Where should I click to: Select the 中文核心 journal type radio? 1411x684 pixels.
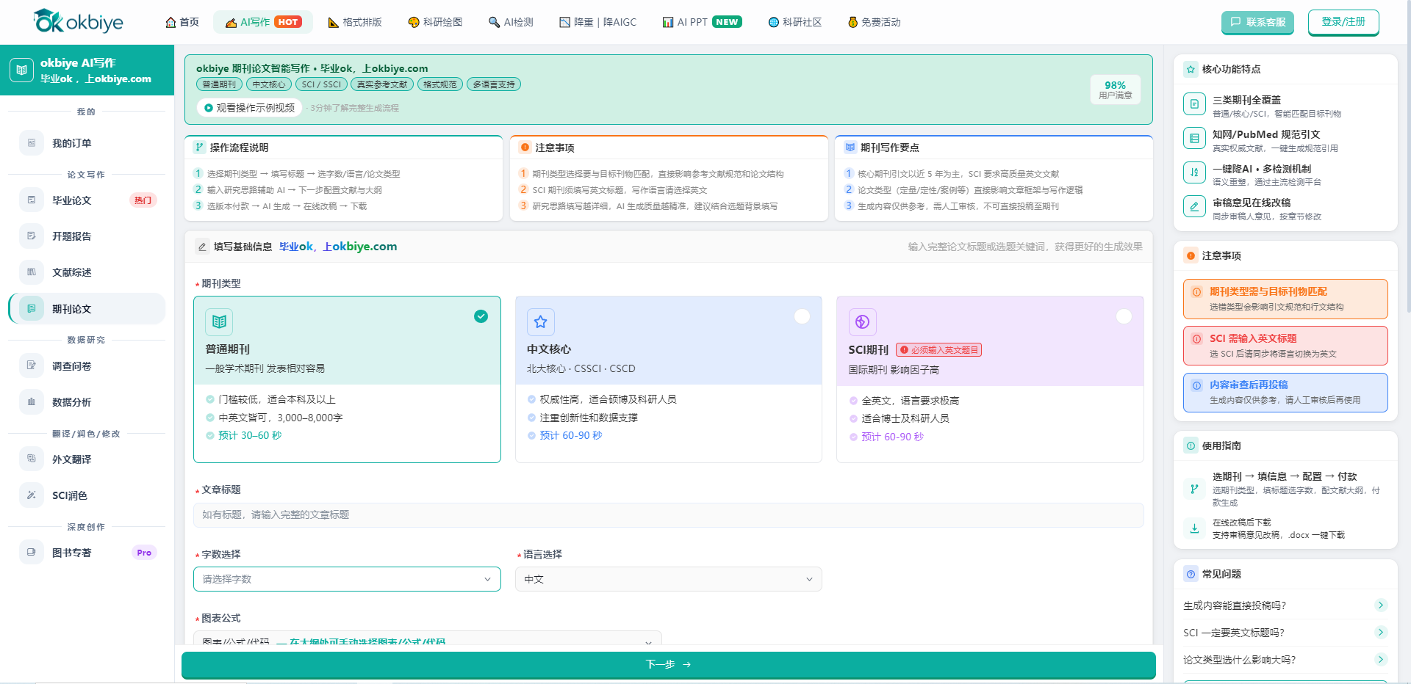point(803,316)
